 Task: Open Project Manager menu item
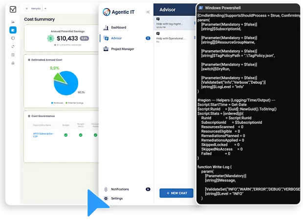pyautogui.click(x=122, y=49)
